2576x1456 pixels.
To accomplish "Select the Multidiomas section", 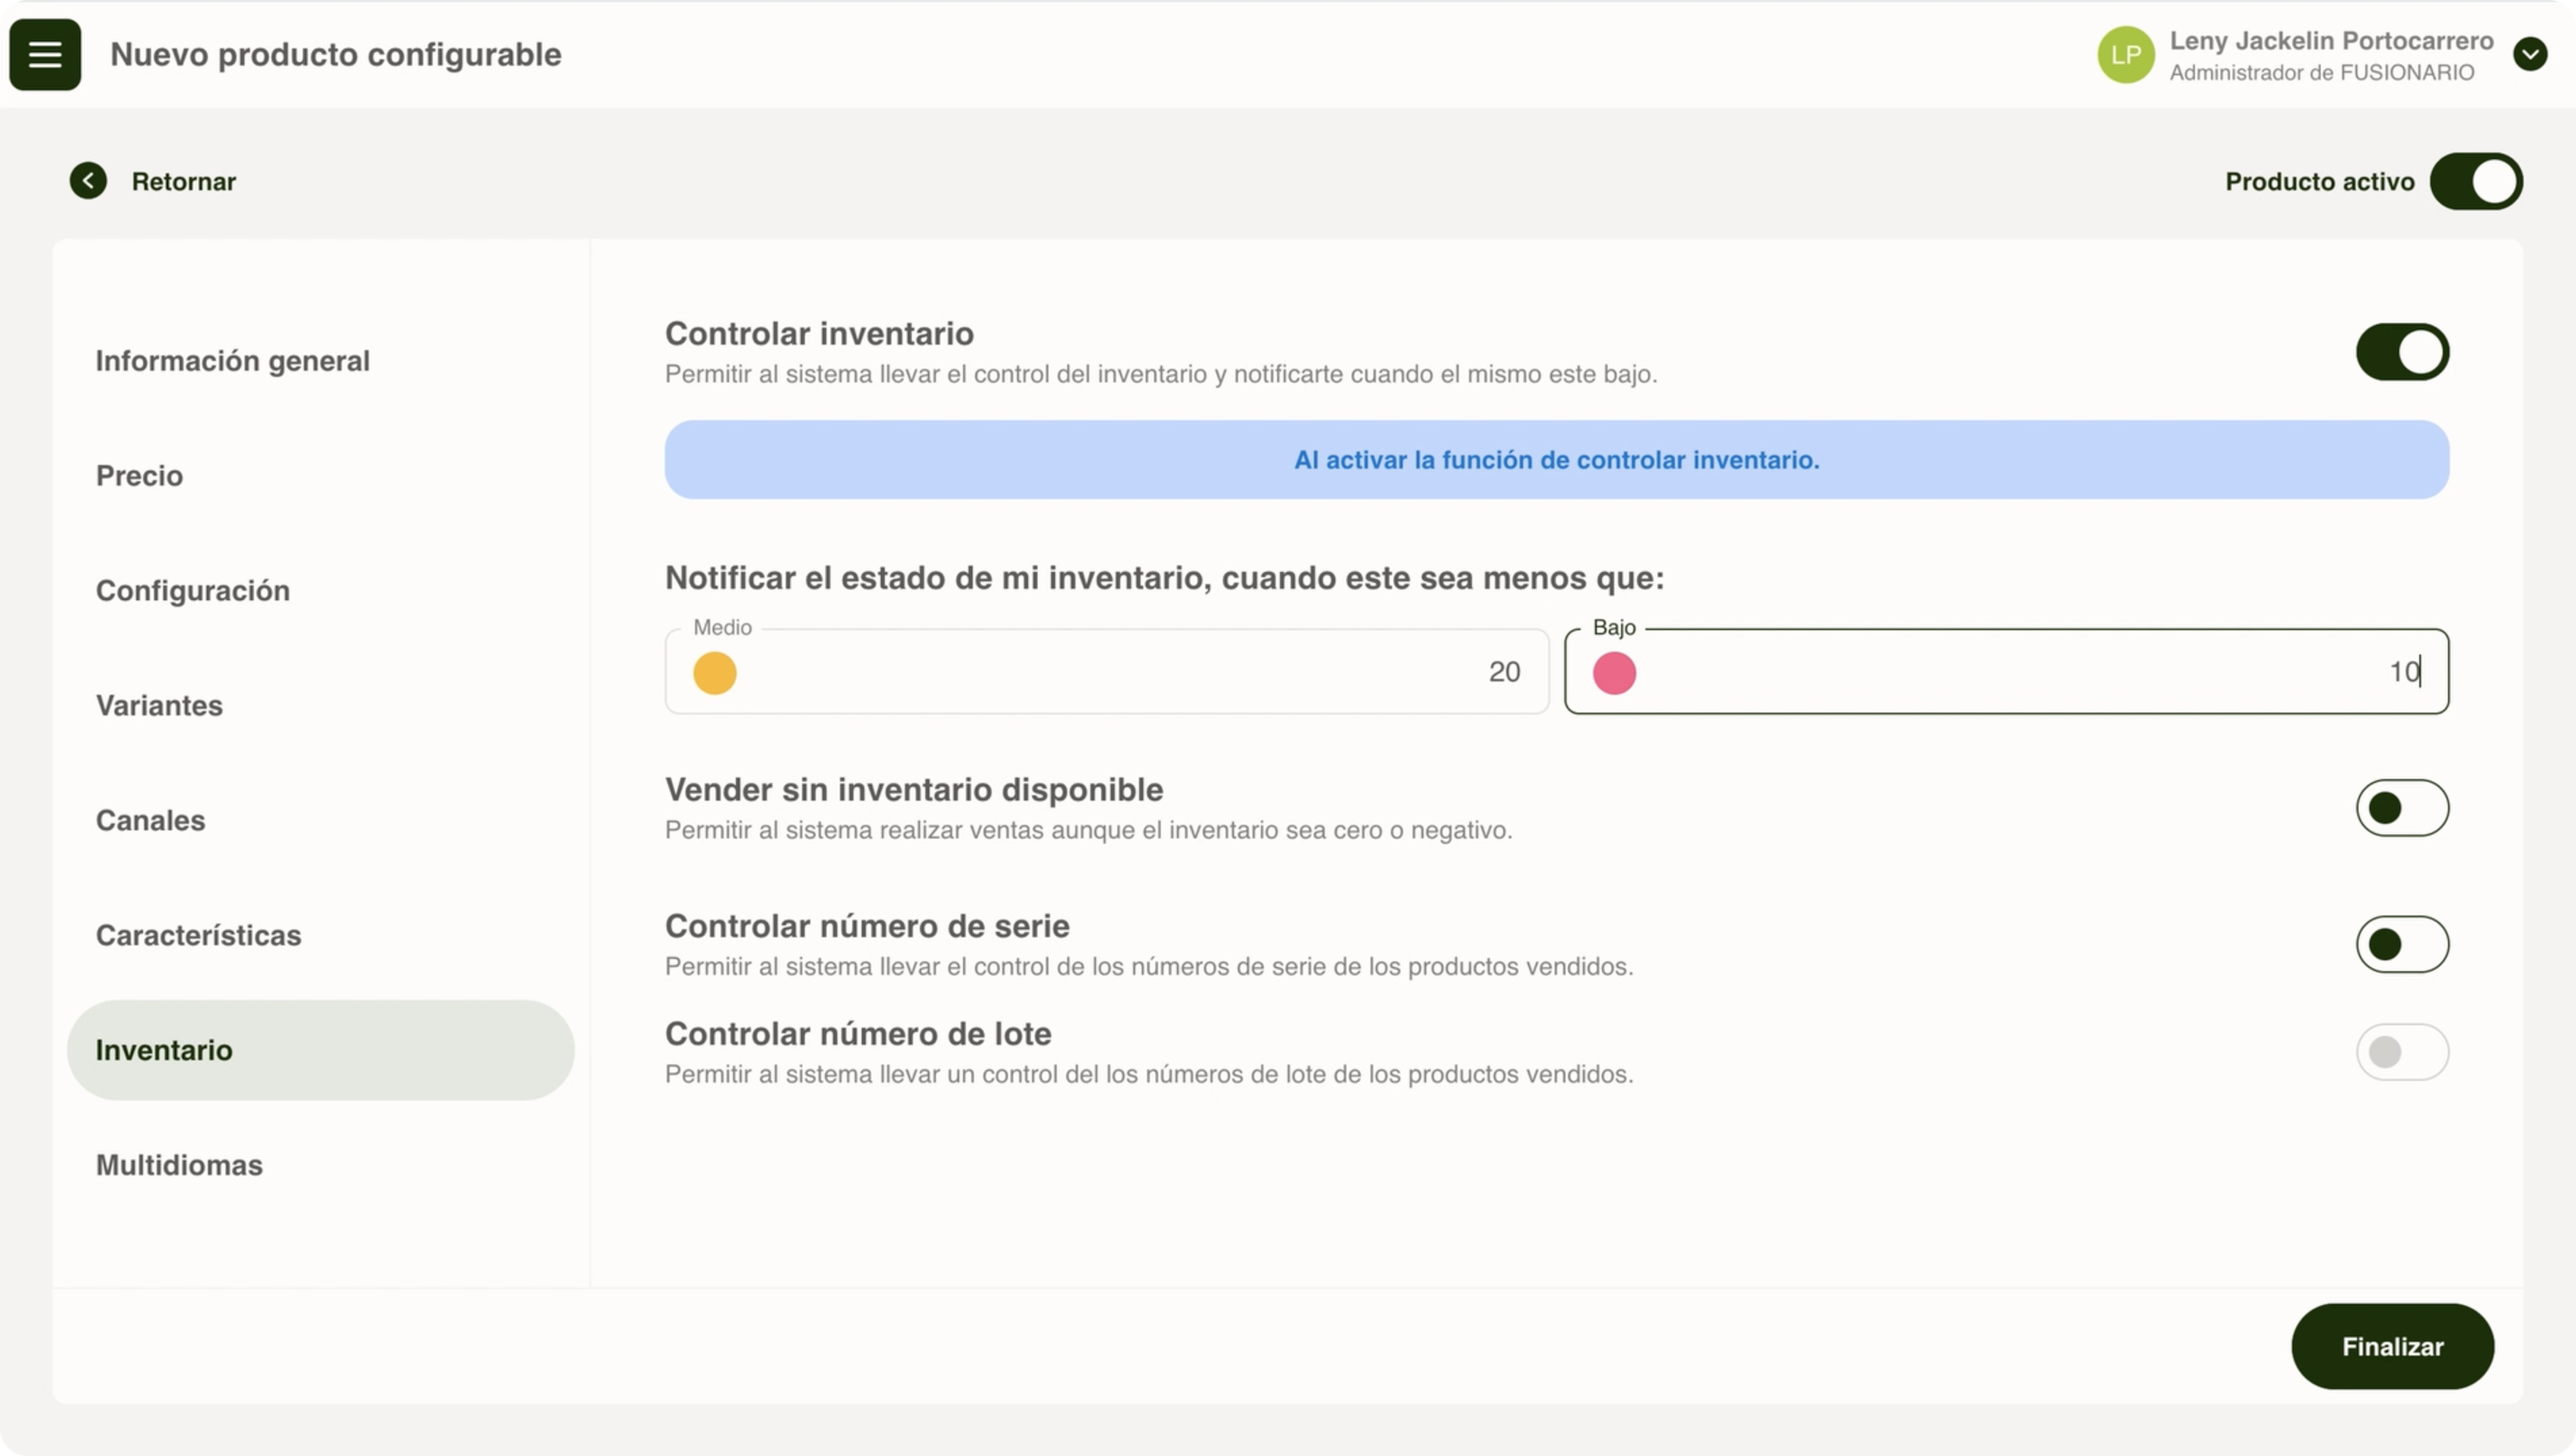I will tap(179, 1166).
